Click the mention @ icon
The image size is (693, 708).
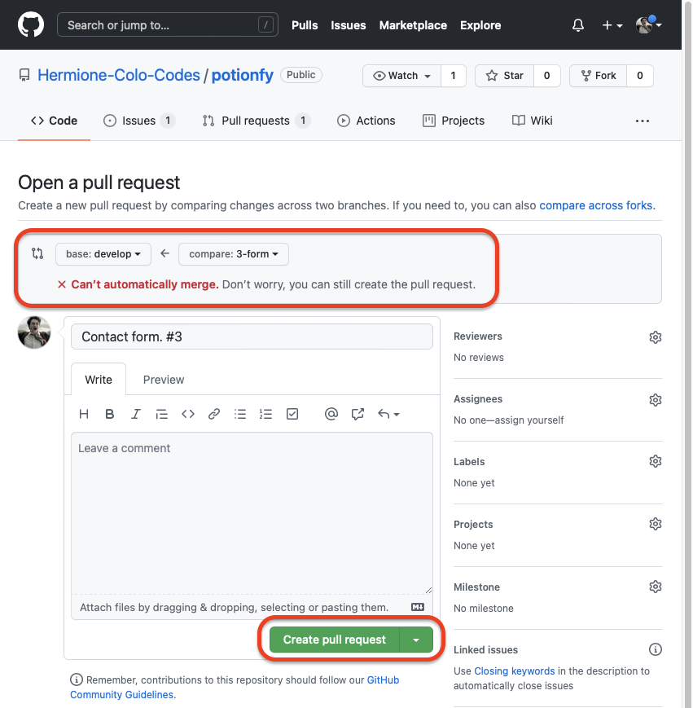pos(331,414)
